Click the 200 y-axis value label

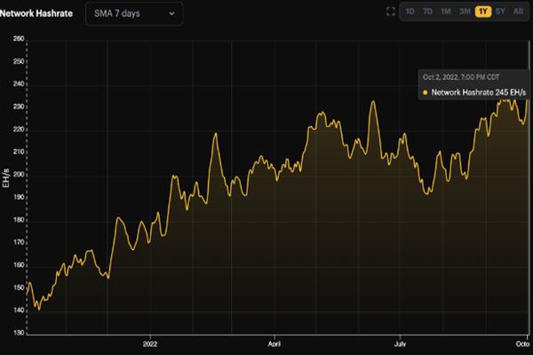click(19, 175)
